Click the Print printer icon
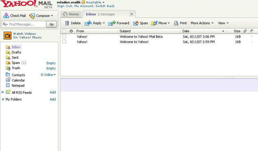 coord(176,23)
